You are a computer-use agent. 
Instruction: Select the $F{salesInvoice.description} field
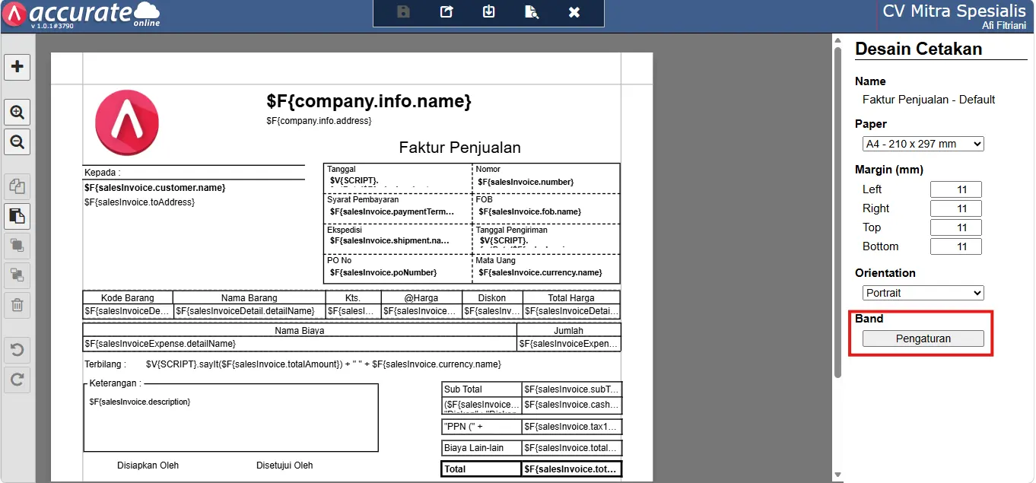[x=139, y=402]
